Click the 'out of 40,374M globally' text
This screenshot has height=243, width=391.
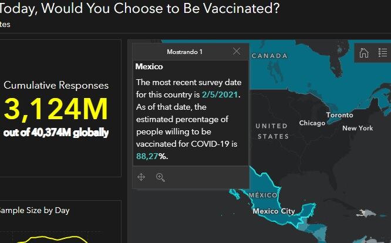56,133
